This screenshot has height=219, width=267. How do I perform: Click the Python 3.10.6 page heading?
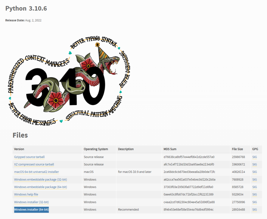tap(26, 8)
